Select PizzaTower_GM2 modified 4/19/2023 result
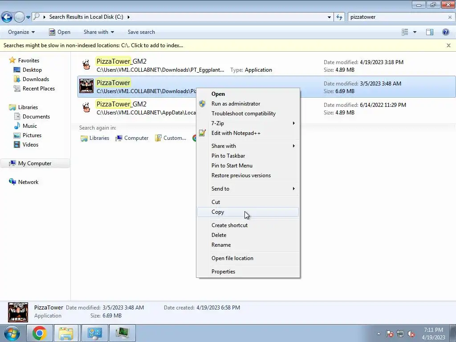The image size is (456, 342). 266,65
